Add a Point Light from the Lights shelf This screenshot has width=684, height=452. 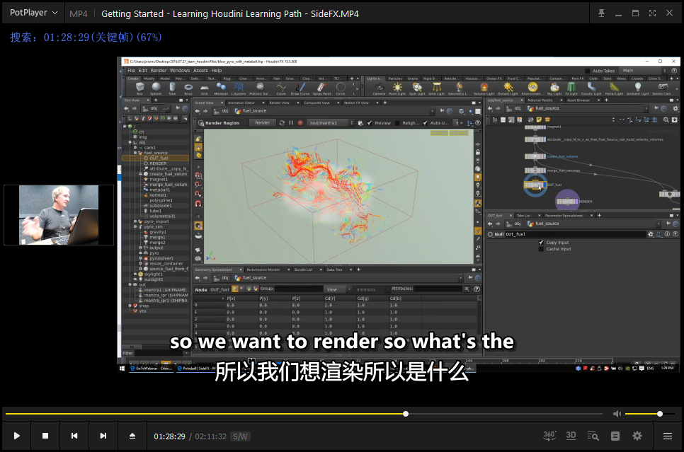click(398, 88)
